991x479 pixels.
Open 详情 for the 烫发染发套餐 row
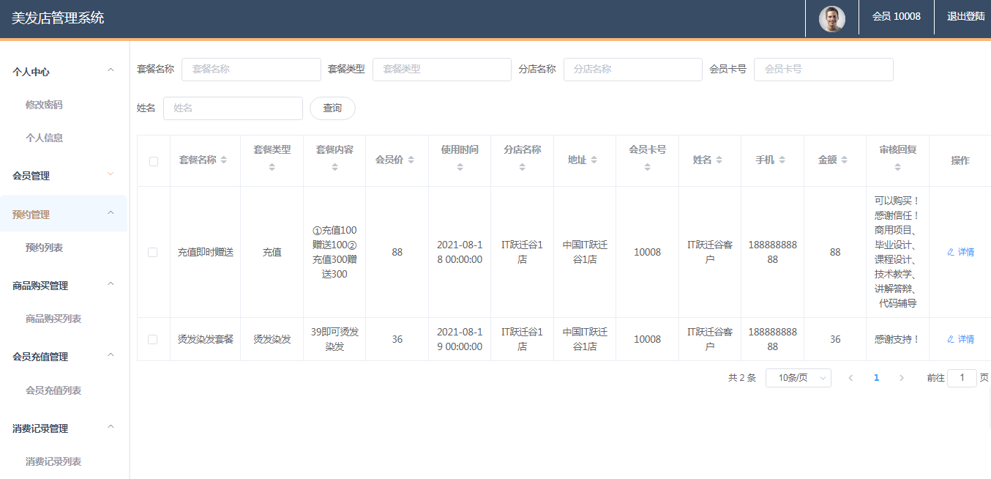point(960,339)
